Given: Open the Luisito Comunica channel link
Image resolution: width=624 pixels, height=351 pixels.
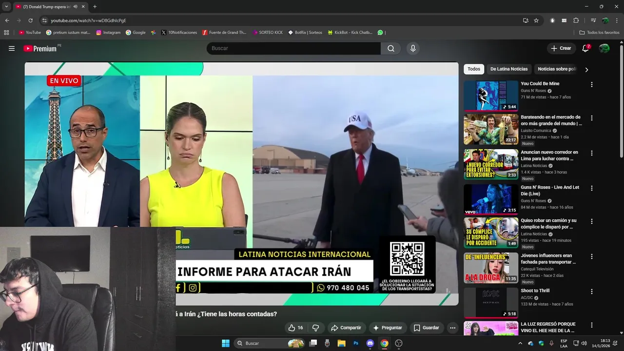Looking at the screenshot, I should click(536, 131).
